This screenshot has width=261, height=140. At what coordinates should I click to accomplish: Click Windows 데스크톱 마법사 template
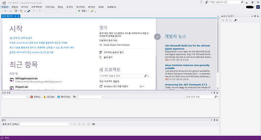[x=116, y=86]
